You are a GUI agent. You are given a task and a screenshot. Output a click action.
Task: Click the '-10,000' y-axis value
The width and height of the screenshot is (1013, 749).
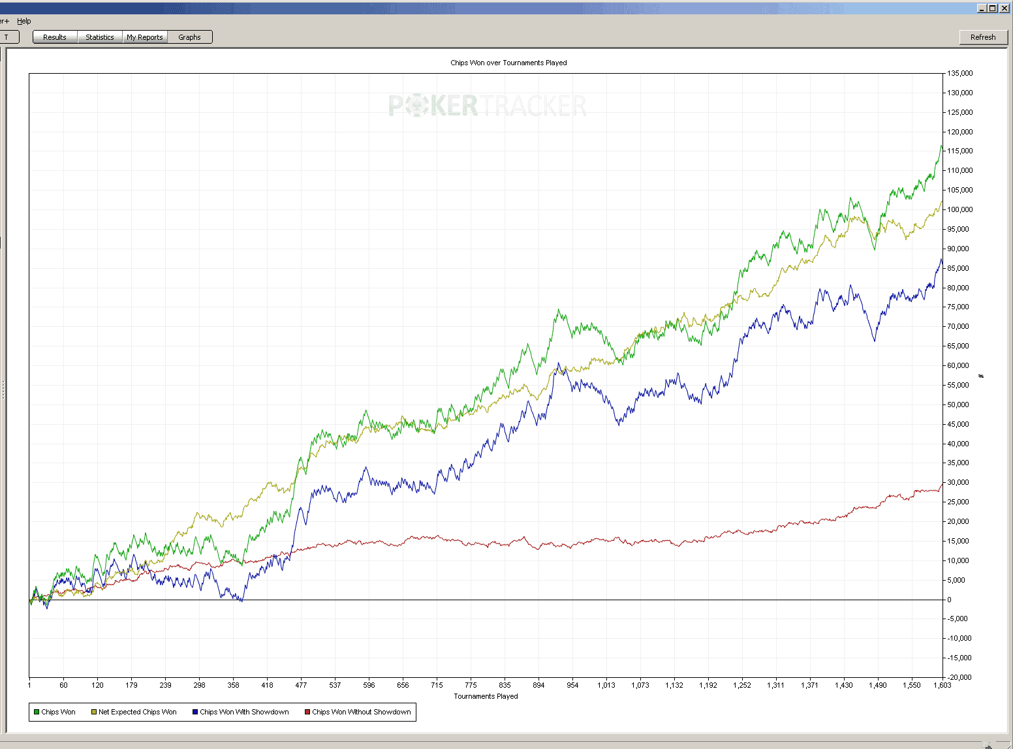[x=959, y=638]
